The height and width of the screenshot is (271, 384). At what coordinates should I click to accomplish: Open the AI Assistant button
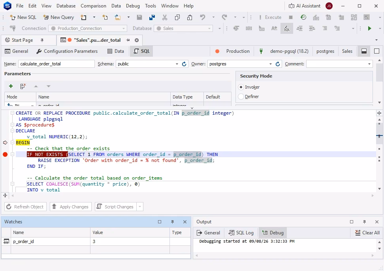(x=305, y=6)
